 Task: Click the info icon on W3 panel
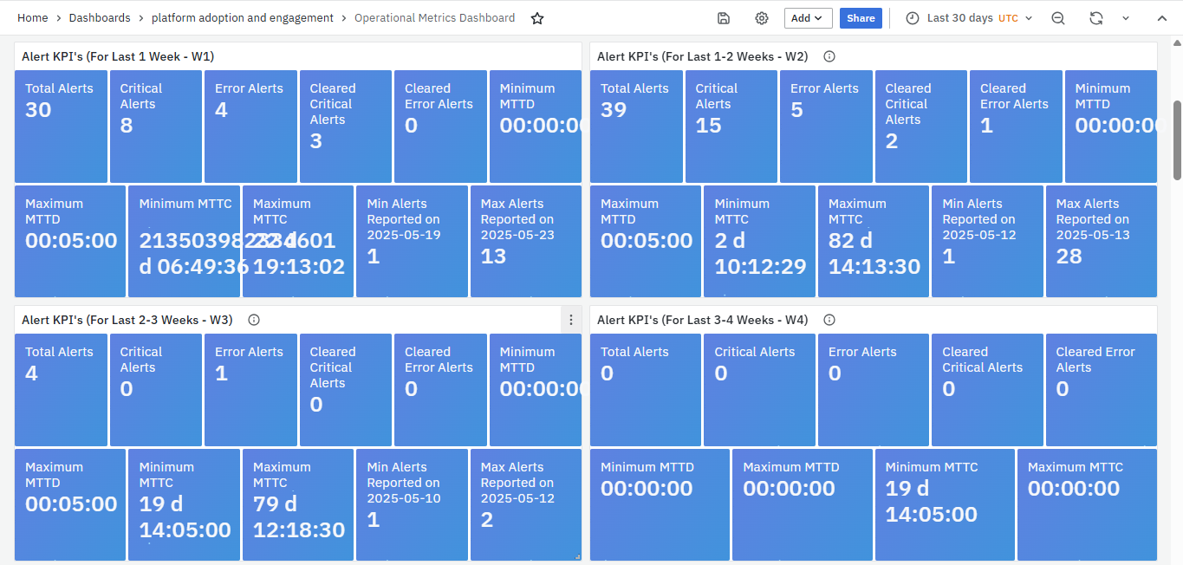coord(254,320)
